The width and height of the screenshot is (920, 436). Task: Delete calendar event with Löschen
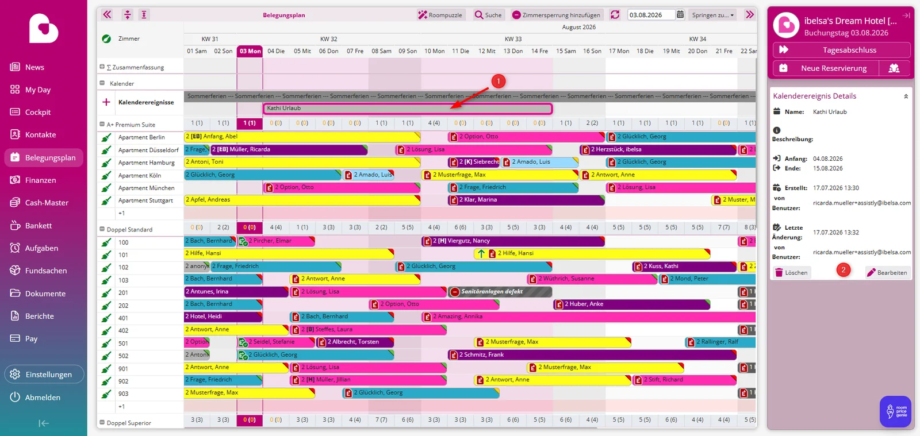[791, 272]
